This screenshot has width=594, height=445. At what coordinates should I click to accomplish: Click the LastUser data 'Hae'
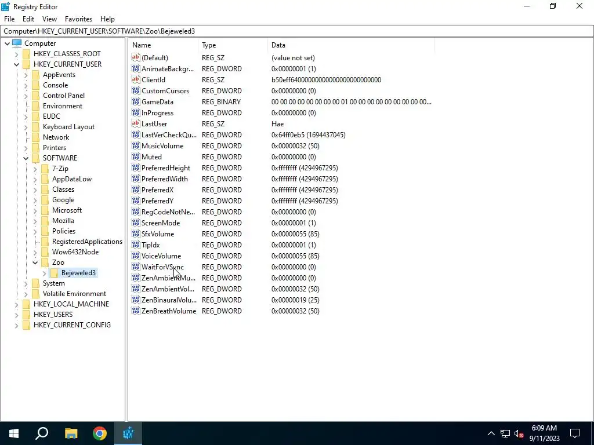coord(277,124)
